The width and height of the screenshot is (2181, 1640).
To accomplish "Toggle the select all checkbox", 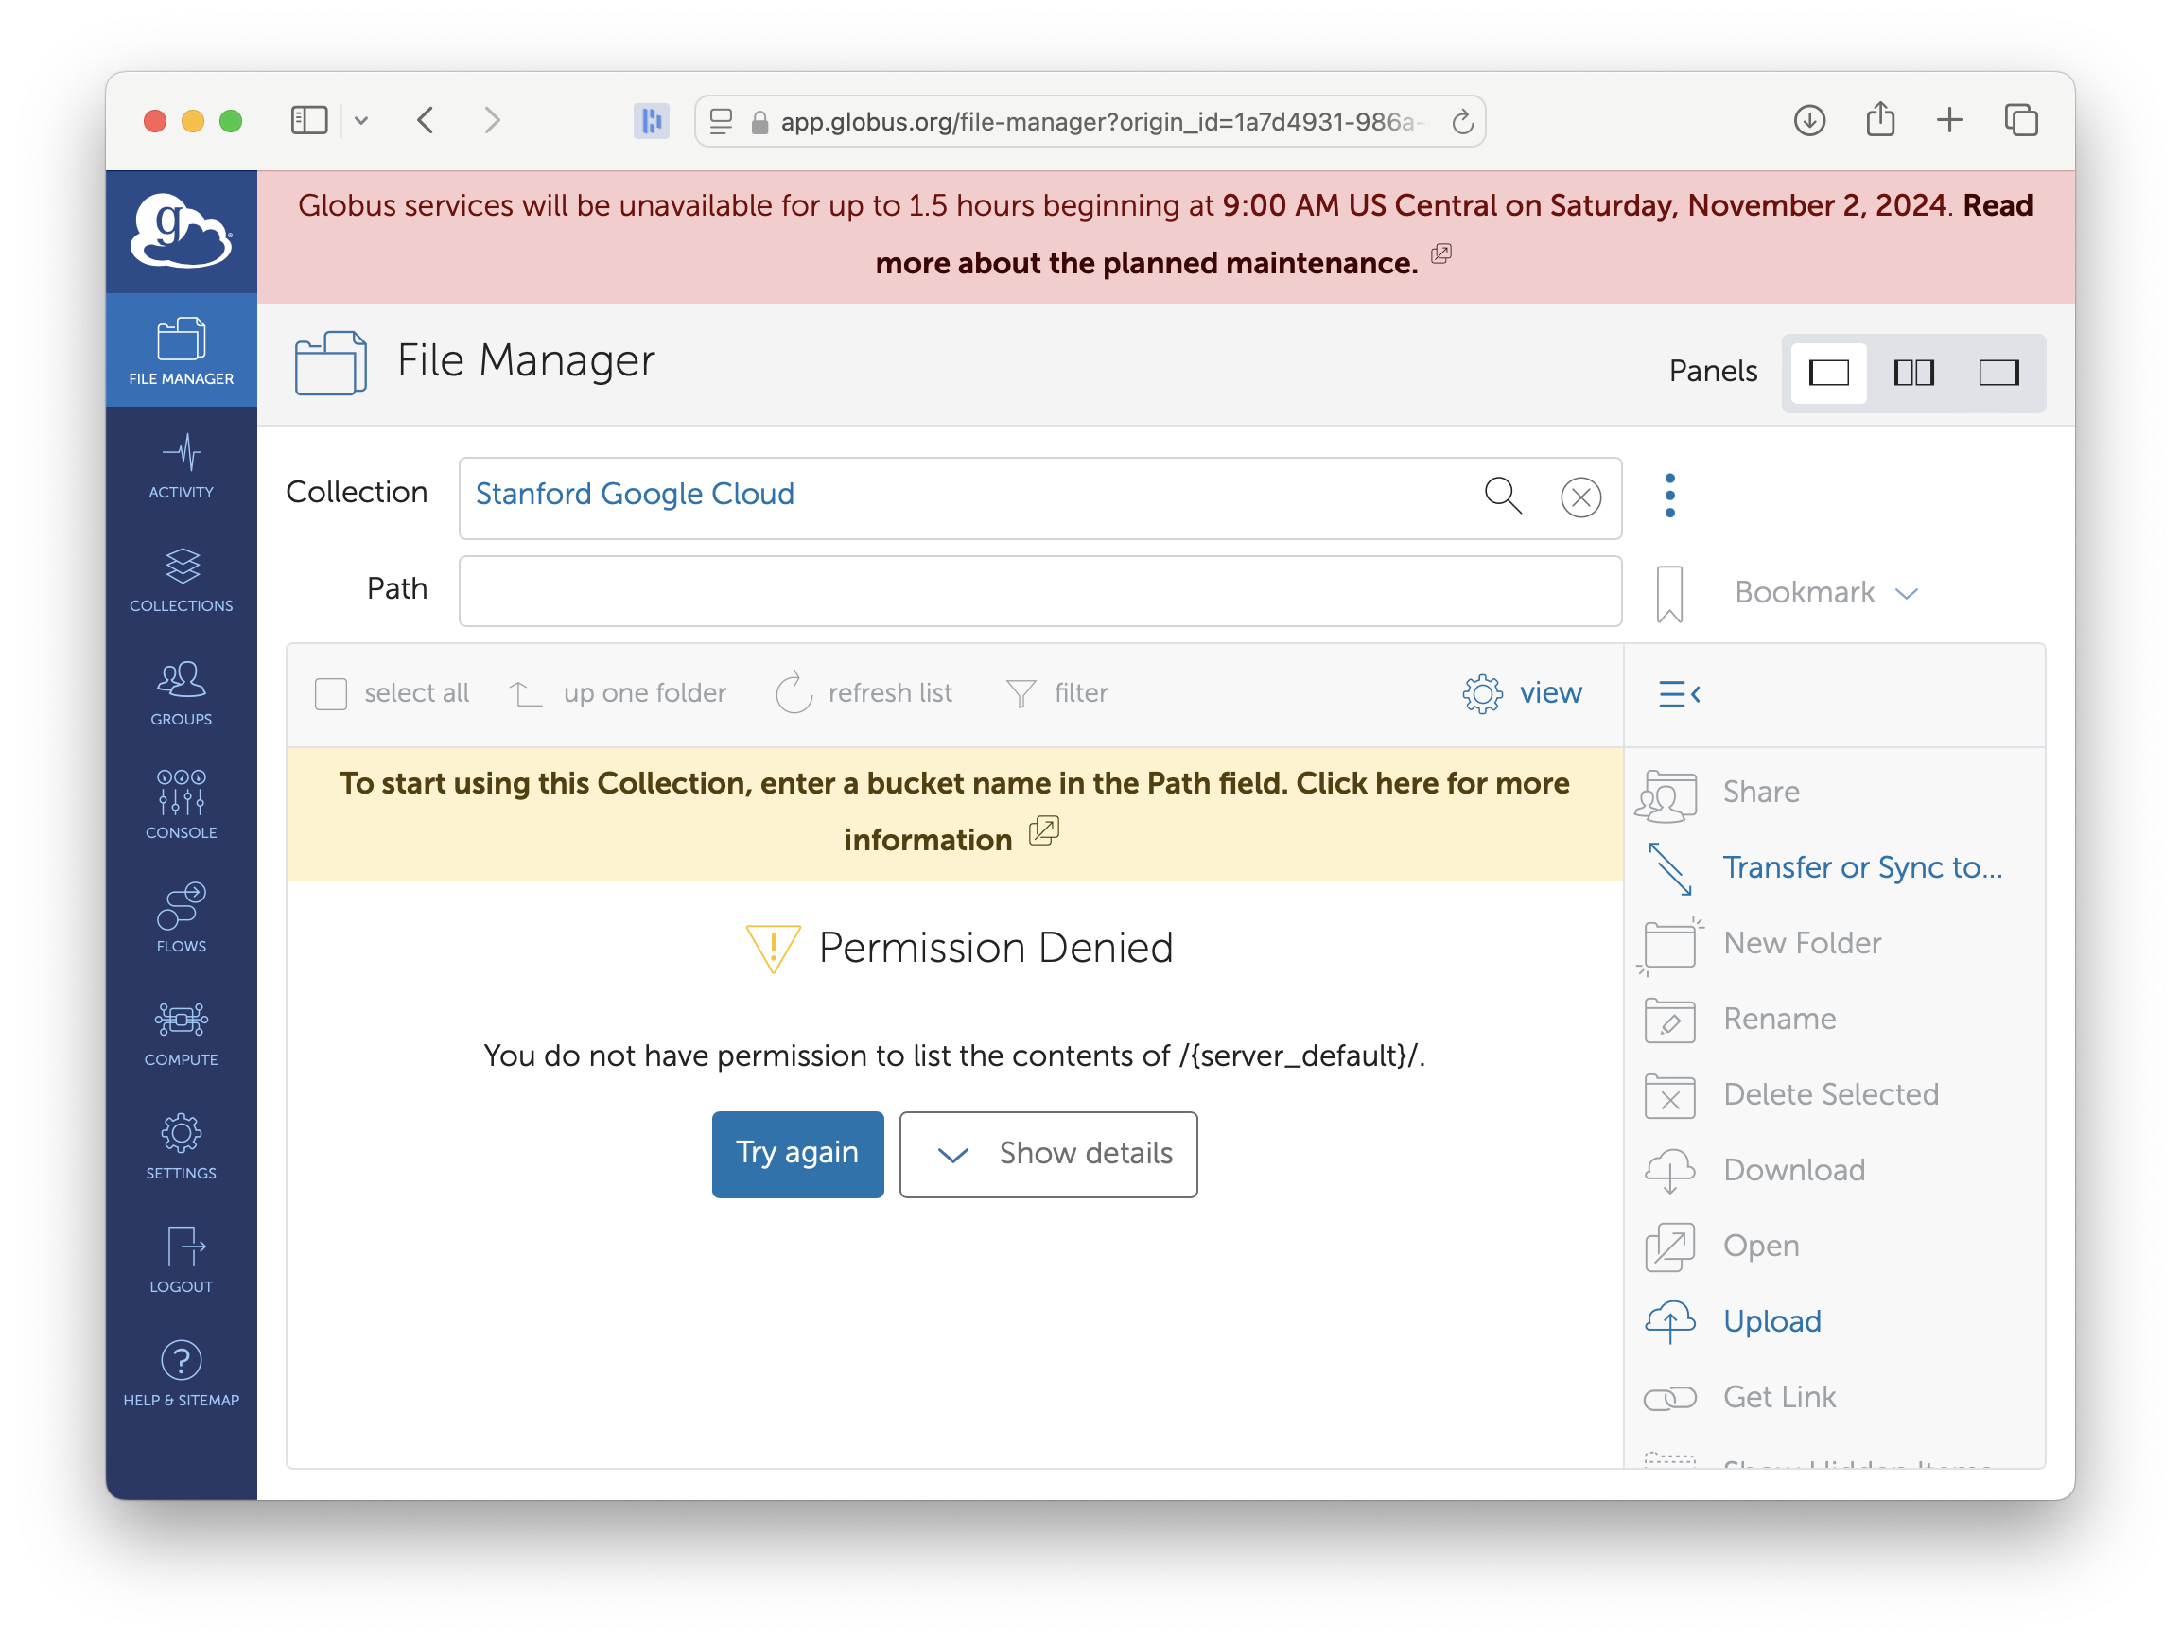I will 331,692.
